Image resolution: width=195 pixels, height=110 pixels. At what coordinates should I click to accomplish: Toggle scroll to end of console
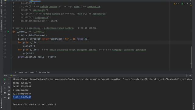click(9, 91)
